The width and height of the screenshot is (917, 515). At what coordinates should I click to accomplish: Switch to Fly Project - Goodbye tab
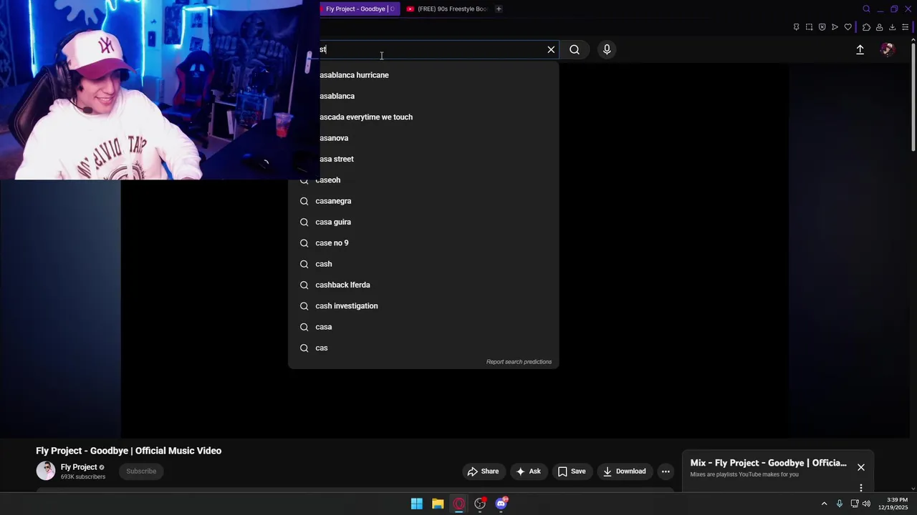point(360,9)
